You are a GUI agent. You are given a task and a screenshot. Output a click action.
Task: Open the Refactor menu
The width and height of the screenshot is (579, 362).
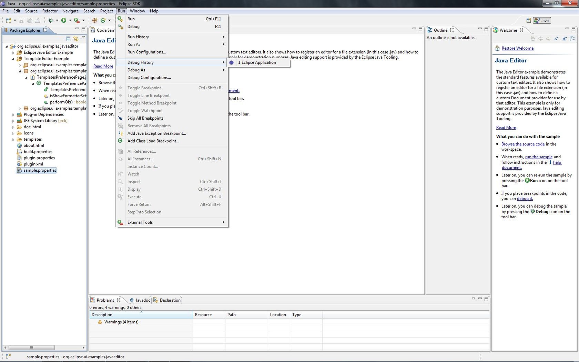coord(50,11)
